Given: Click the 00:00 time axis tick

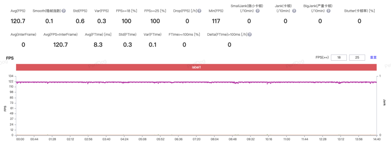Looking at the screenshot, I should (20, 139).
